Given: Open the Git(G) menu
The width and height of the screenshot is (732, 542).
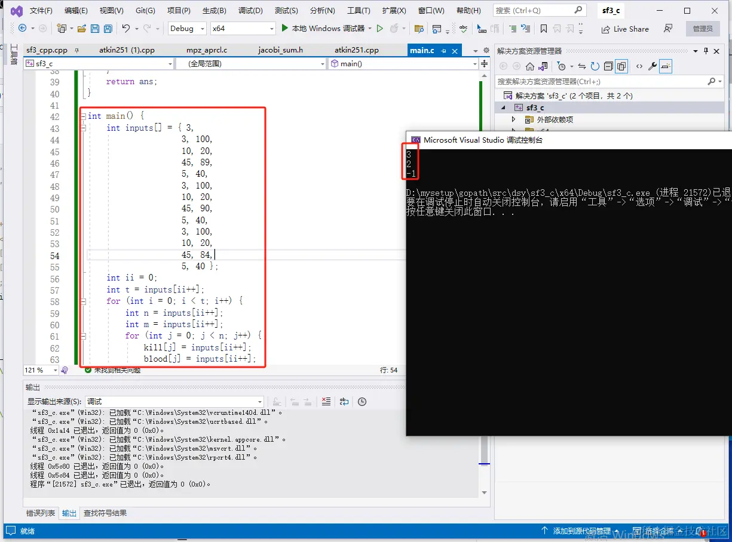Looking at the screenshot, I should pos(145,11).
